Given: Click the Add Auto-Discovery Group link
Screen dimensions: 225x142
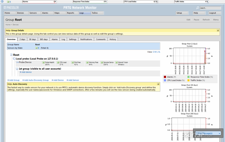Looking at the screenshot, I should pos(36,80).
